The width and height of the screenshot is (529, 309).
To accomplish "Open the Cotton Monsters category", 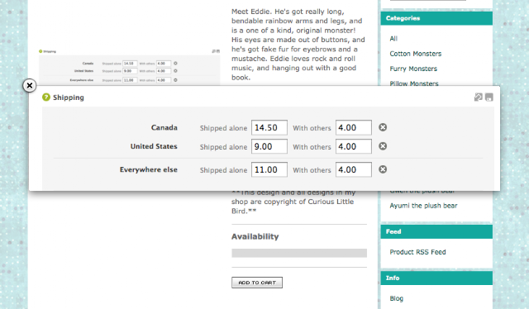I will click(x=415, y=54).
